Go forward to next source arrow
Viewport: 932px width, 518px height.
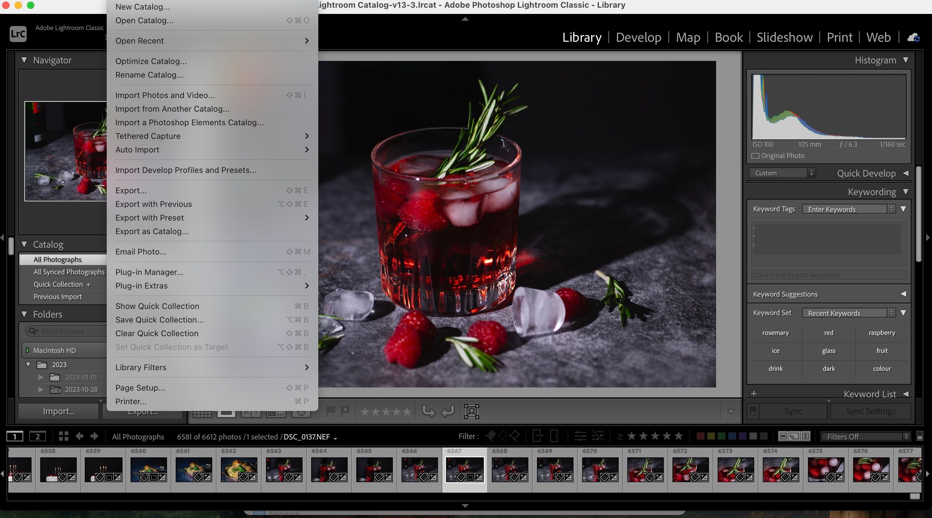[94, 436]
